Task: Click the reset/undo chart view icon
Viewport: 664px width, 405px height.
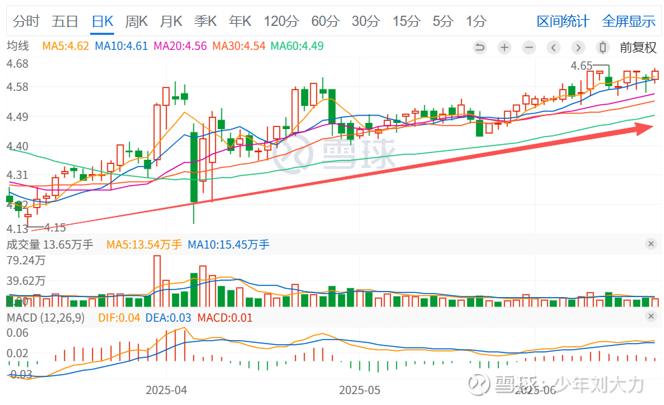Action: (x=480, y=47)
